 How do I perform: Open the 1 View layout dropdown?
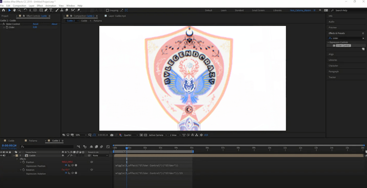click(175, 135)
